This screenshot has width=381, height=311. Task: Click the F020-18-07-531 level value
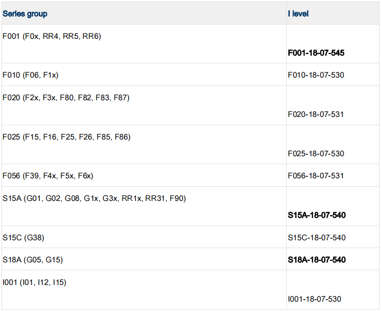click(x=316, y=114)
